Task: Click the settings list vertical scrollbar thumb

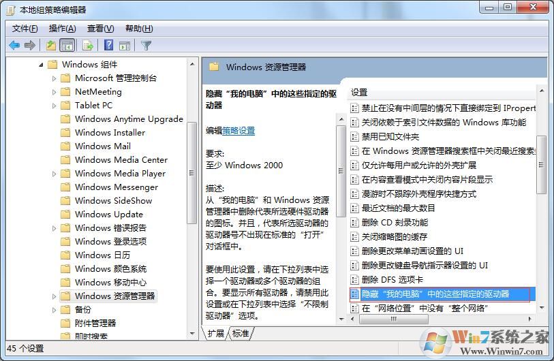Action: (541, 165)
